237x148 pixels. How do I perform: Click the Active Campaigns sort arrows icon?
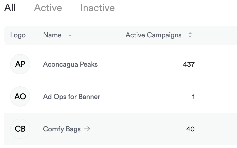(x=190, y=35)
